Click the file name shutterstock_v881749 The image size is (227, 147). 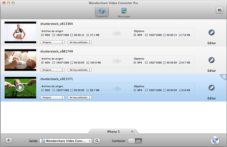pos(56,51)
